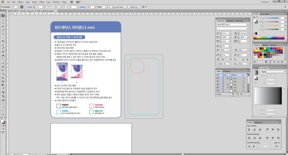Click the Preferences button

pos(134,7)
